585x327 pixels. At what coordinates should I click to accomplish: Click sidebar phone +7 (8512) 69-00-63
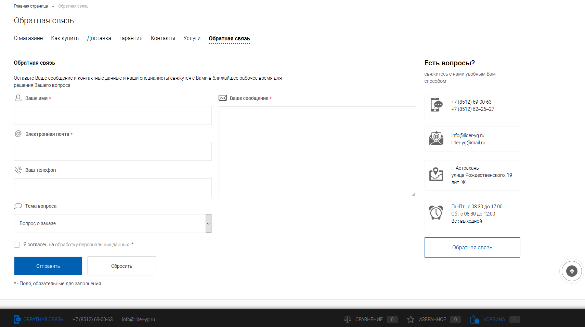pyautogui.click(x=471, y=102)
